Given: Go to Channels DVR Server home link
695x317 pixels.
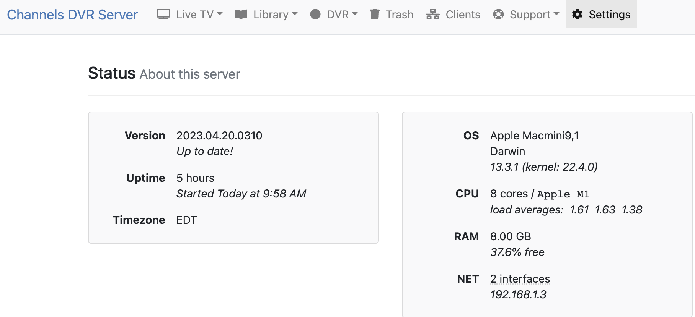Looking at the screenshot, I should [x=72, y=15].
